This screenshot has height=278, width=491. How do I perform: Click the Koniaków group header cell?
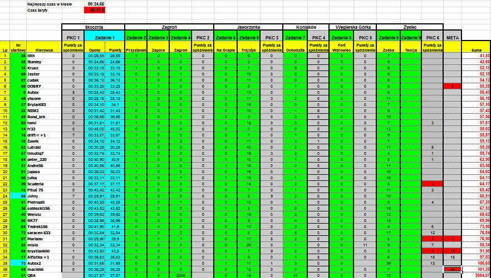(306, 27)
